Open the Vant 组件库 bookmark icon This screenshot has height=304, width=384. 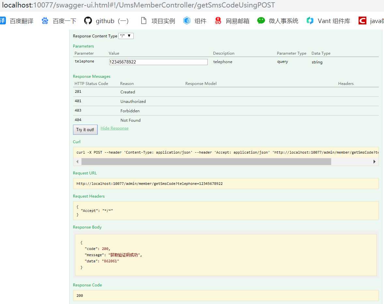310,21
